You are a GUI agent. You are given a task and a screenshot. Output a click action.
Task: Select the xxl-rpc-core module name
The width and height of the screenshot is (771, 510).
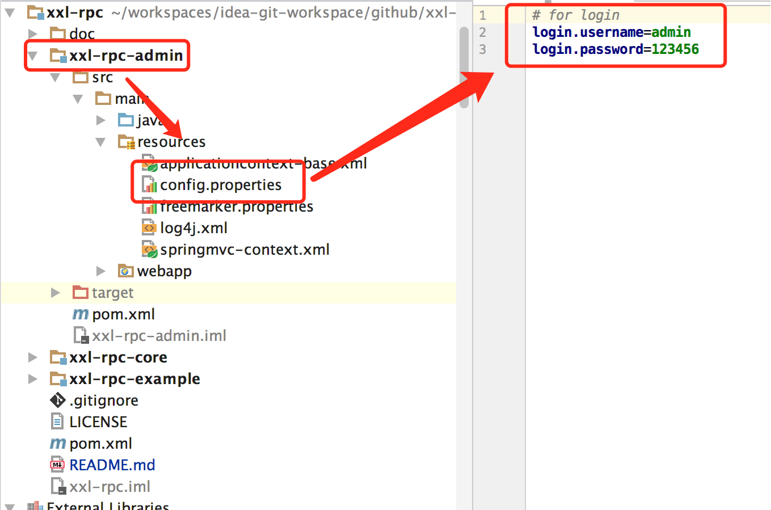coord(118,357)
